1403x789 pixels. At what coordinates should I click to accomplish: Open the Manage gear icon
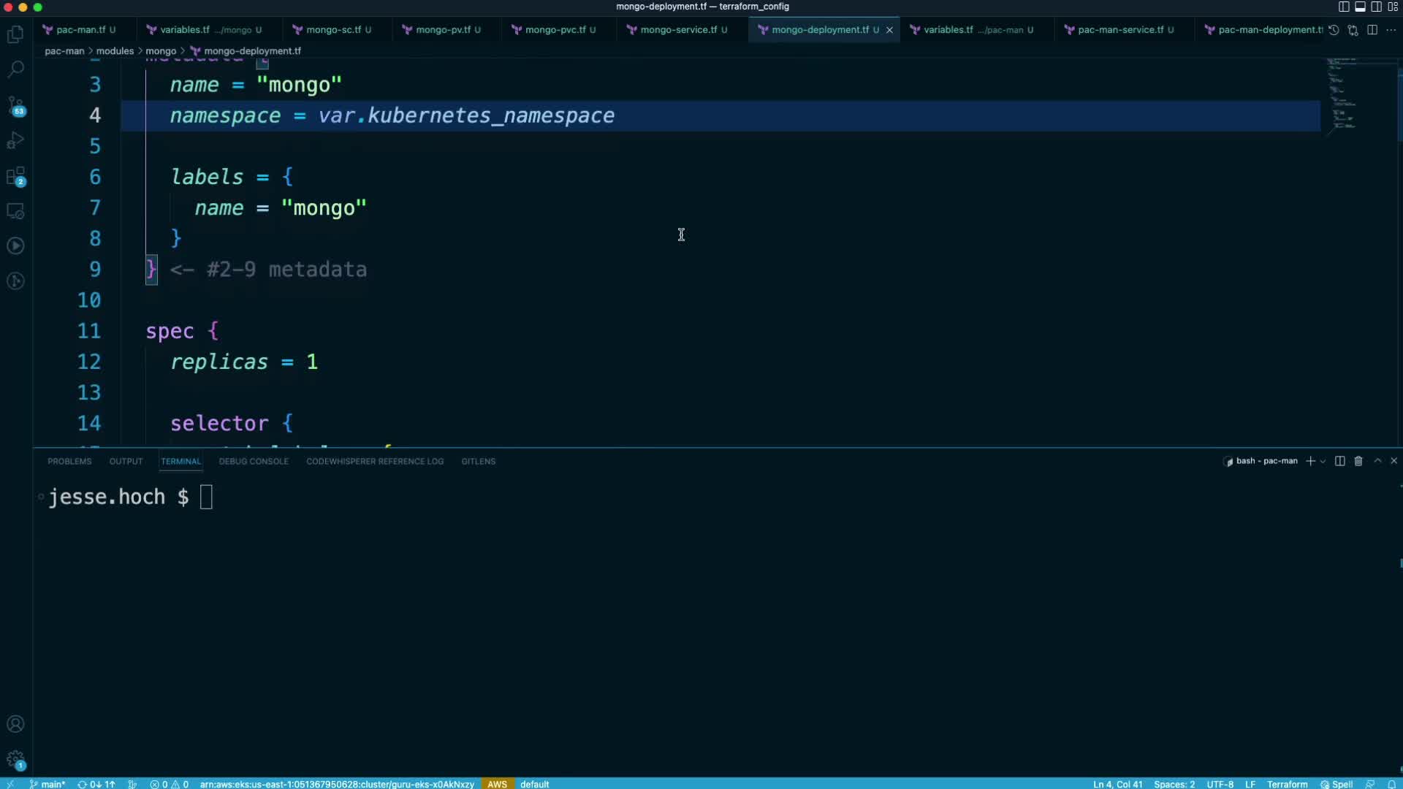pyautogui.click(x=15, y=759)
